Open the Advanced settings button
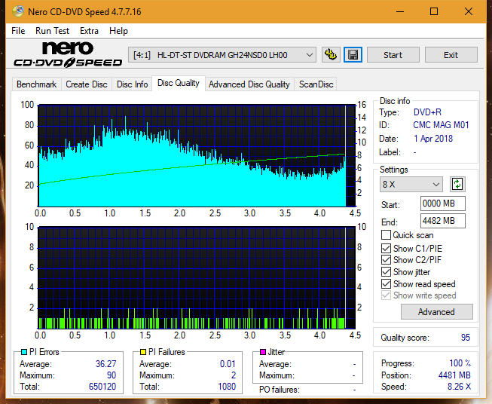Image resolution: width=492 pixels, height=404 pixels. click(x=436, y=312)
